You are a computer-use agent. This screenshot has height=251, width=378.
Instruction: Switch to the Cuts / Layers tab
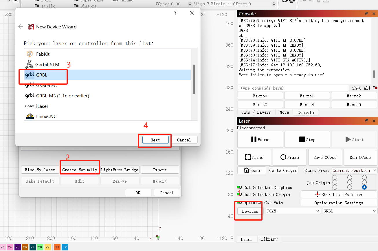pos(256,112)
